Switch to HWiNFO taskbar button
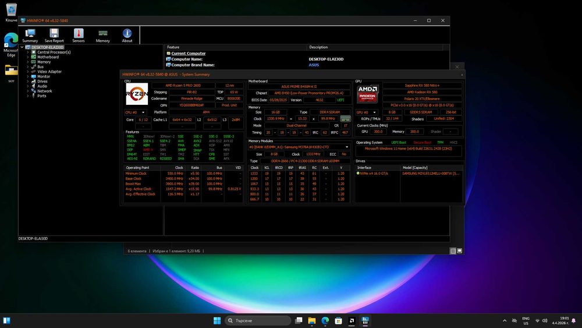 pos(365,320)
